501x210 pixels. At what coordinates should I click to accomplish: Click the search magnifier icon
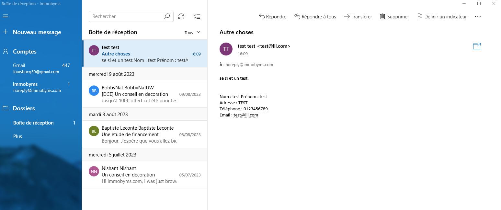[x=167, y=16]
